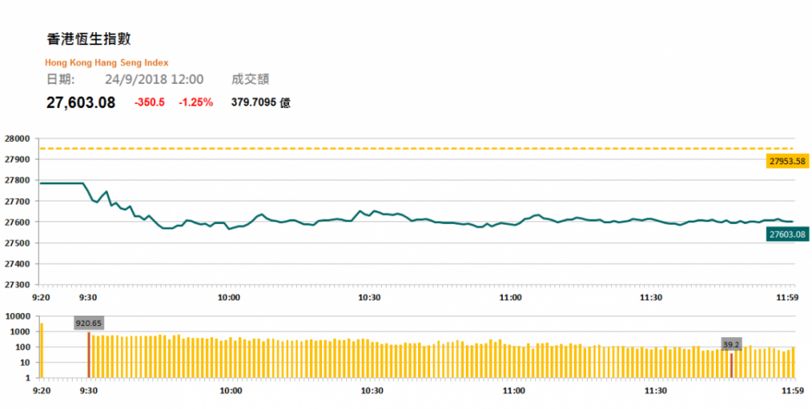Screen dimensions: 812x409
Task: Click the 成交額 turnover label
Action: 250,79
